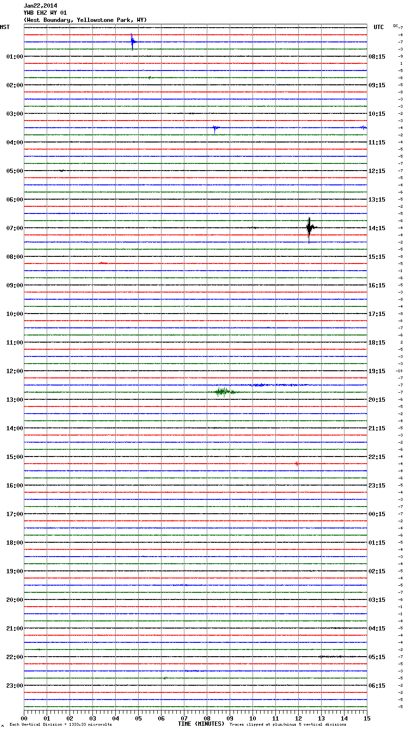The height and width of the screenshot is (731, 405).
Task: Select the 19:00 MST row label
Action: 14,571
